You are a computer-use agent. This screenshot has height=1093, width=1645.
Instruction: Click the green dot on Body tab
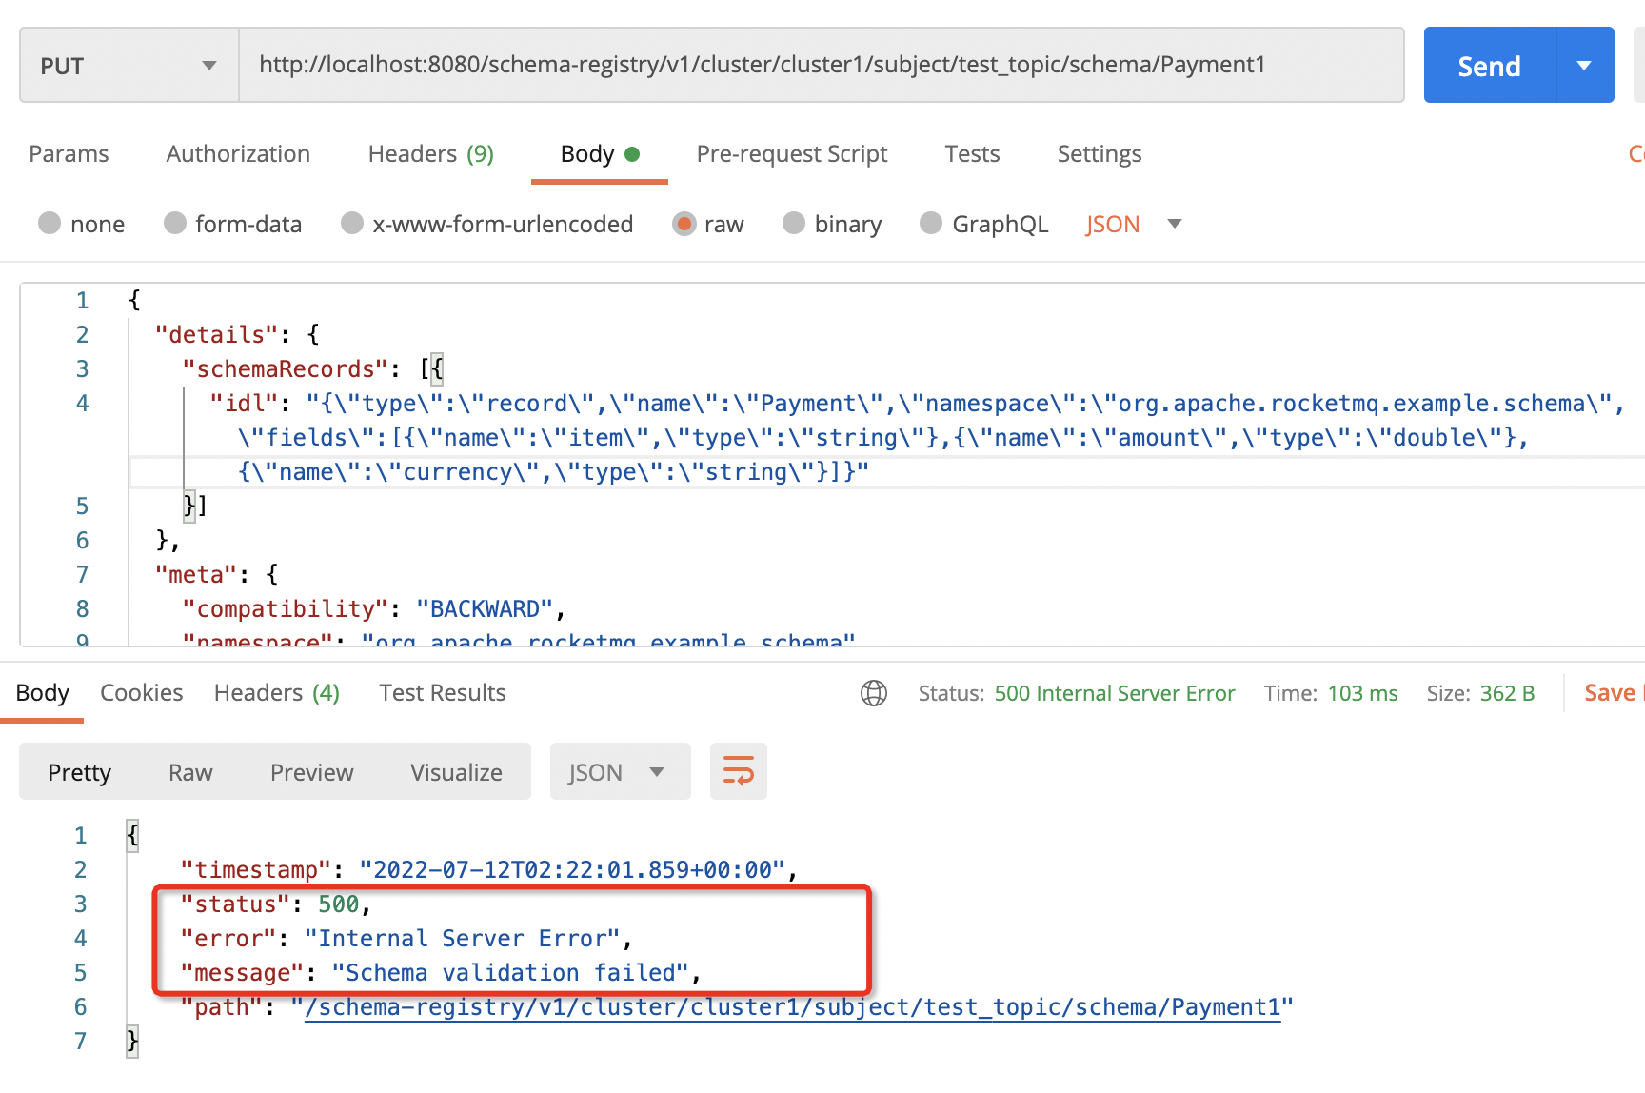point(633,152)
